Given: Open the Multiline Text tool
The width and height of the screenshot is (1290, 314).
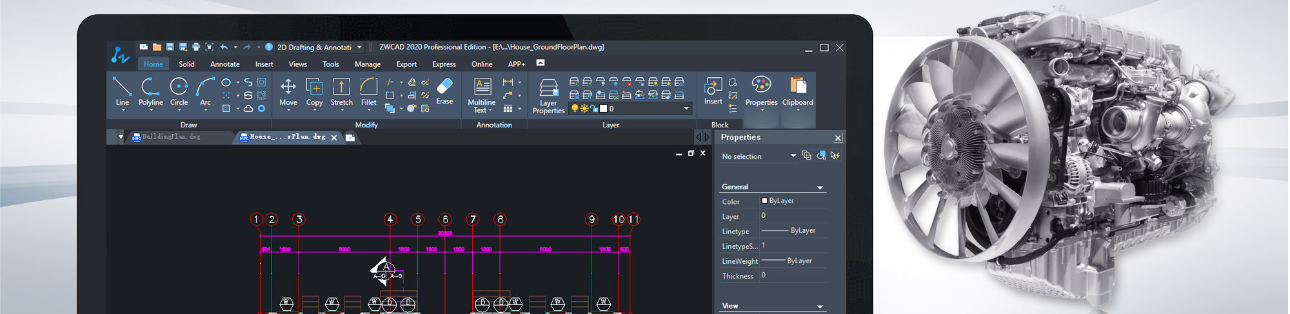Looking at the screenshot, I should click(482, 95).
